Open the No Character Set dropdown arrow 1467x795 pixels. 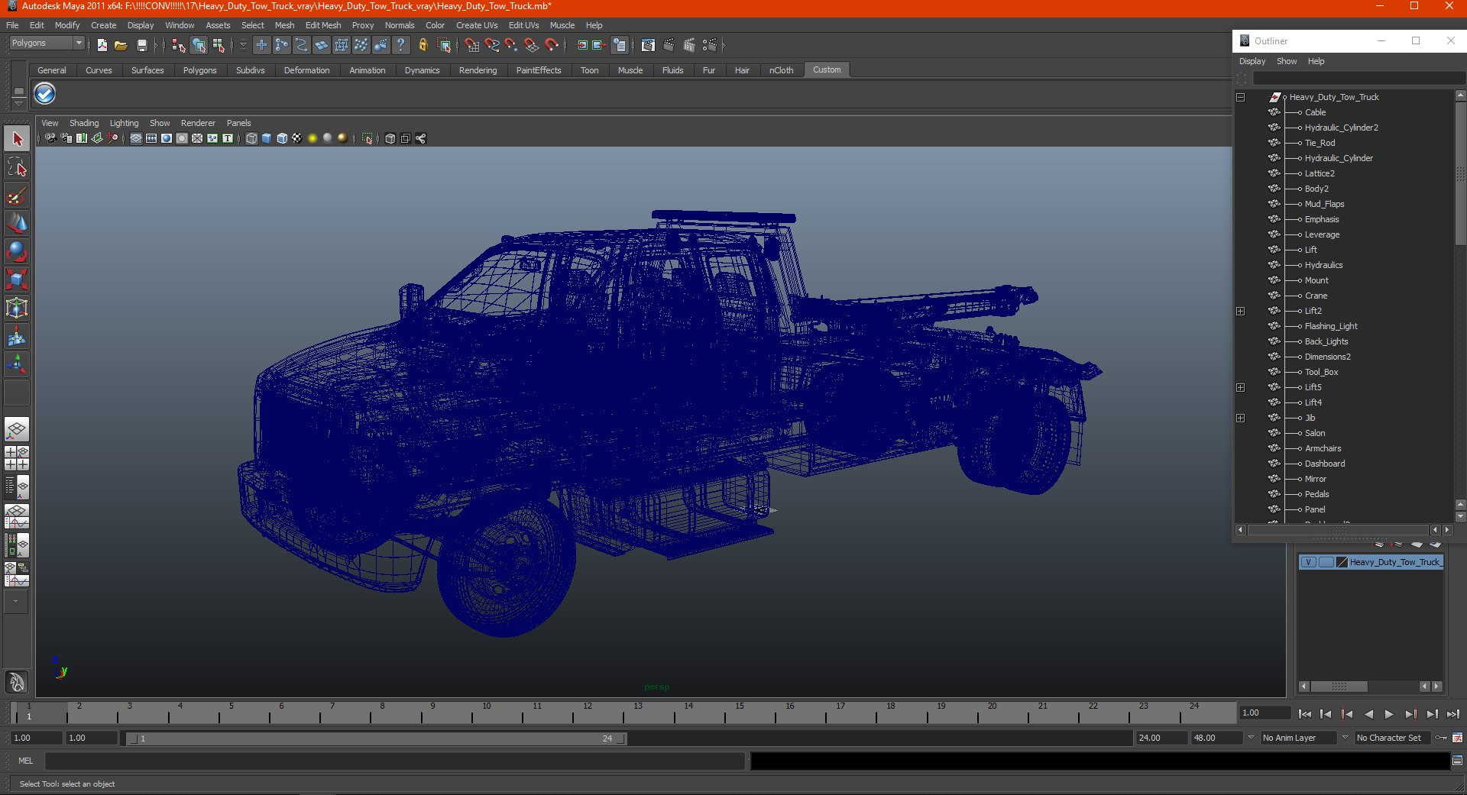(x=1345, y=738)
